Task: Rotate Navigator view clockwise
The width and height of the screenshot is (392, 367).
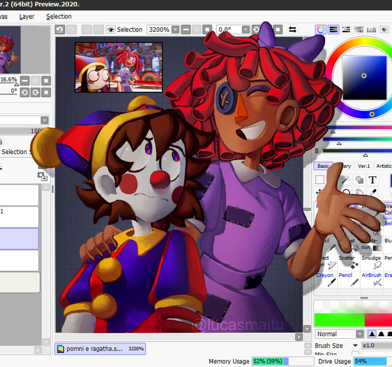Action: point(36,93)
